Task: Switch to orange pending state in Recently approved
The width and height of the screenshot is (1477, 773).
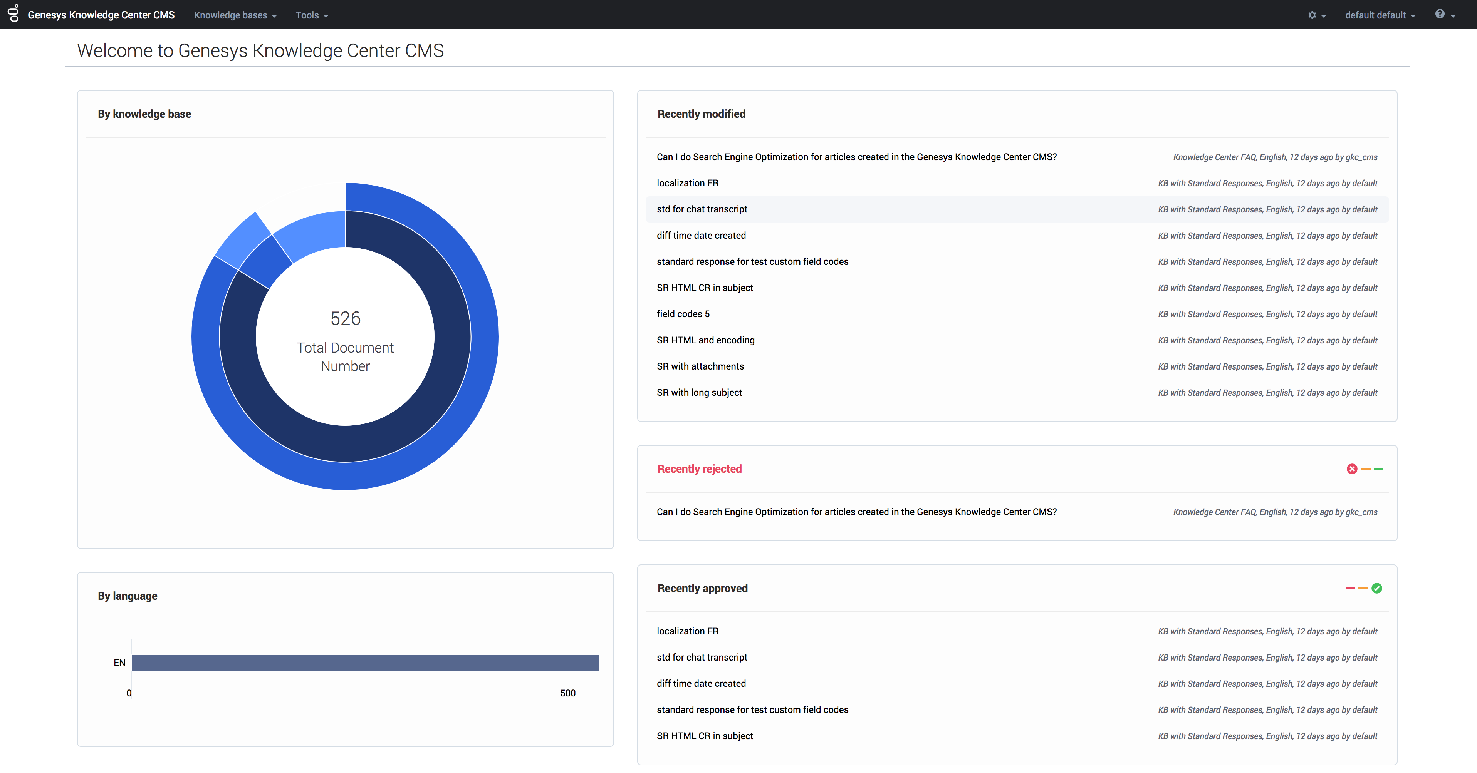Action: point(1363,588)
